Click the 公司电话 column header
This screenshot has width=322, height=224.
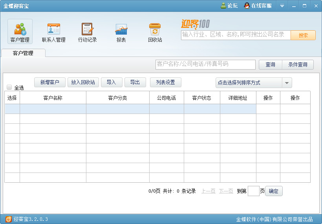pyautogui.click(x=166, y=98)
